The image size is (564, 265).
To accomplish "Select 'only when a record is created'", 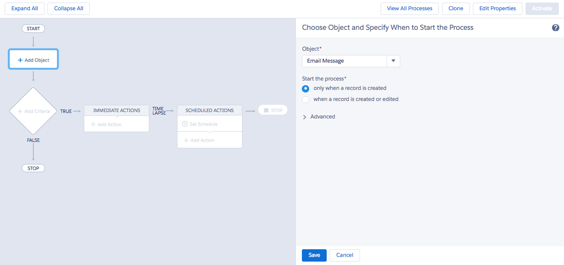I will [x=305, y=89].
